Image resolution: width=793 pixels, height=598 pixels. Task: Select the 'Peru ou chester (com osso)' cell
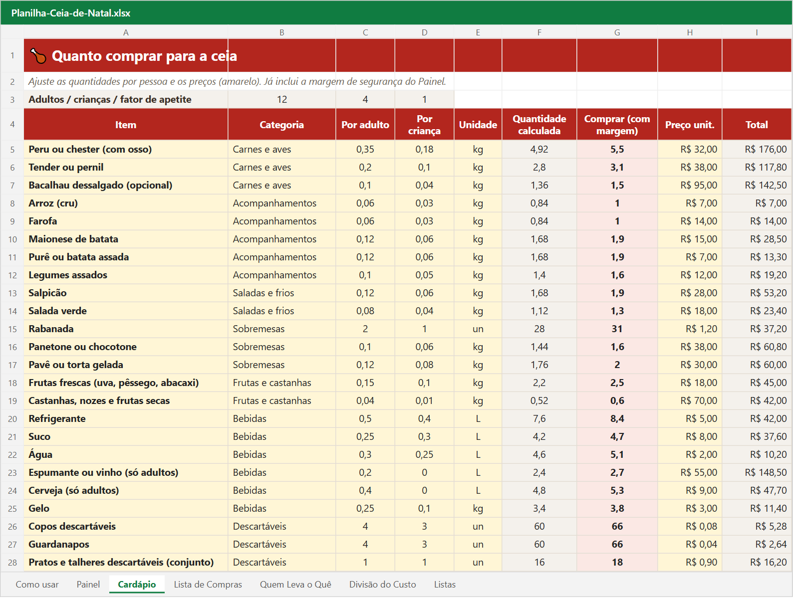(126, 150)
